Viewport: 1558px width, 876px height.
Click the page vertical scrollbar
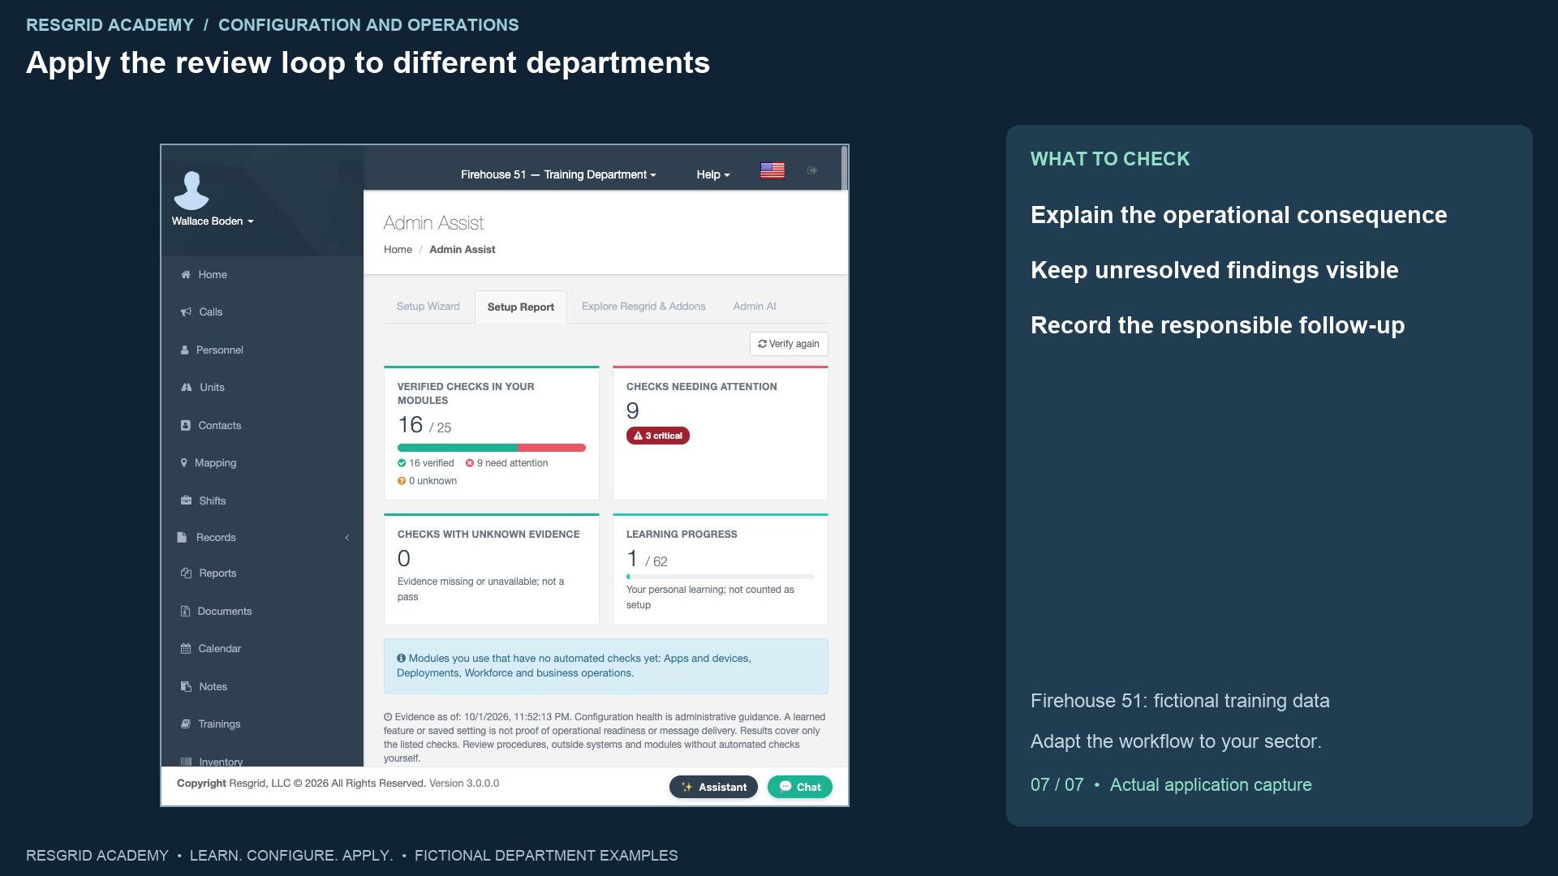point(845,169)
